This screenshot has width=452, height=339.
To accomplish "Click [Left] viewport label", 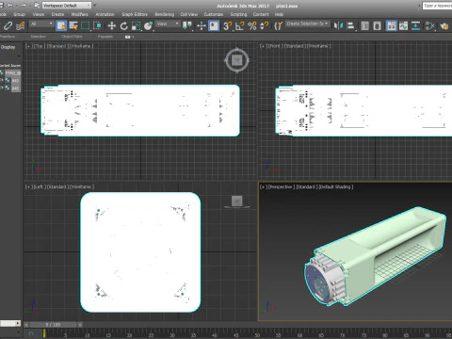I will point(39,186).
